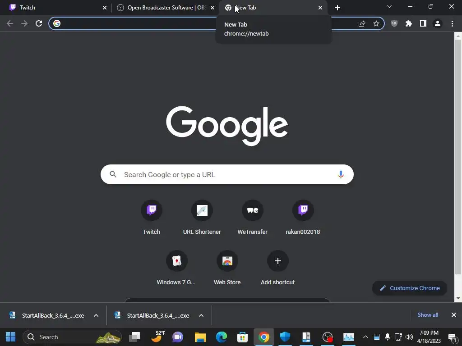Click Chrome icon in taskbar
Viewport: 462px width, 346px height.
[x=263, y=337]
